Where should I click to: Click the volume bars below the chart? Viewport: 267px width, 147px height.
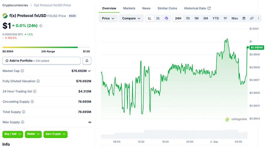pos(174,134)
